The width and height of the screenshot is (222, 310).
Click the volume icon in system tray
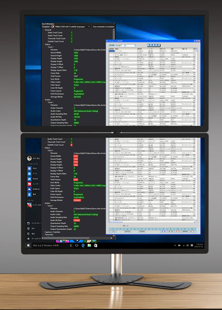pos(187,245)
